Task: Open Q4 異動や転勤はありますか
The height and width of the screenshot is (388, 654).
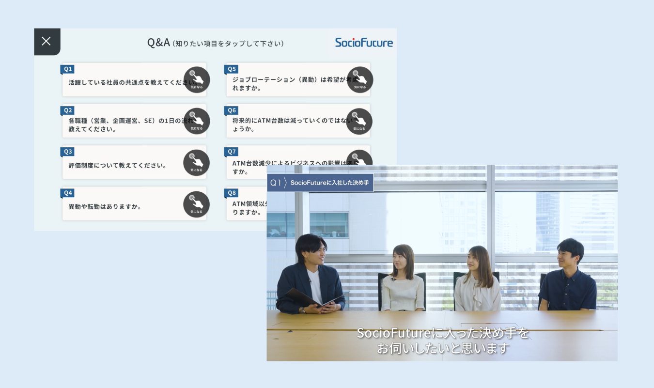Action: tap(134, 204)
